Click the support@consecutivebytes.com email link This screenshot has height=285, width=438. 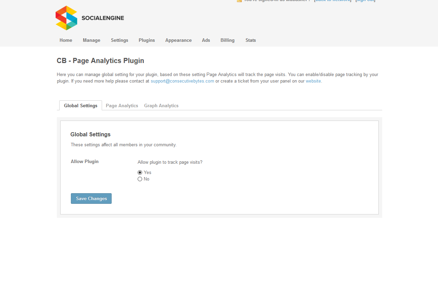[x=182, y=81]
